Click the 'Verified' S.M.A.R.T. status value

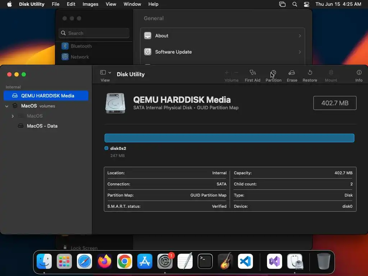[x=219, y=206]
